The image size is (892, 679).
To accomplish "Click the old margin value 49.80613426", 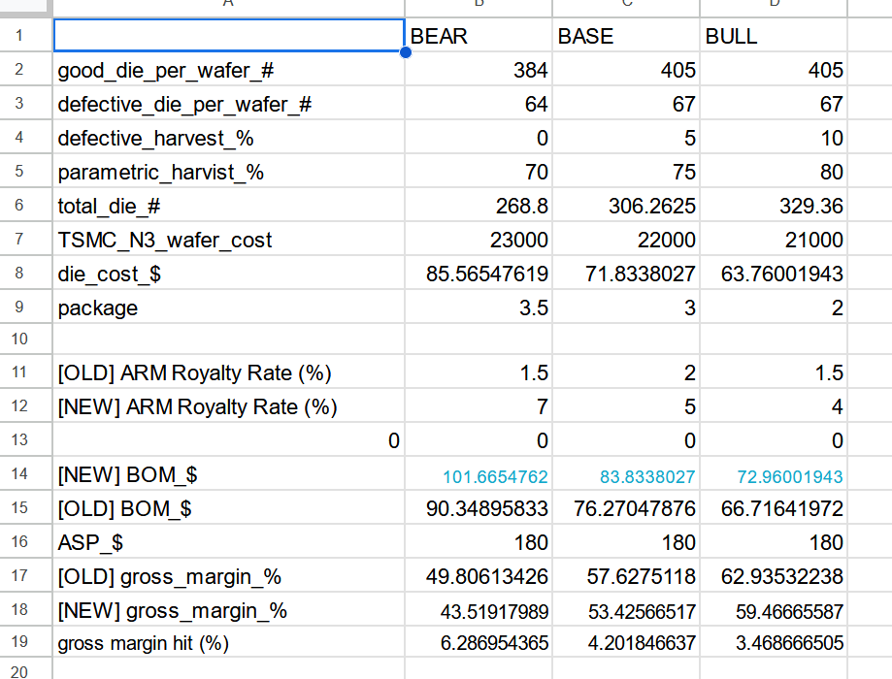I will 479,576.
